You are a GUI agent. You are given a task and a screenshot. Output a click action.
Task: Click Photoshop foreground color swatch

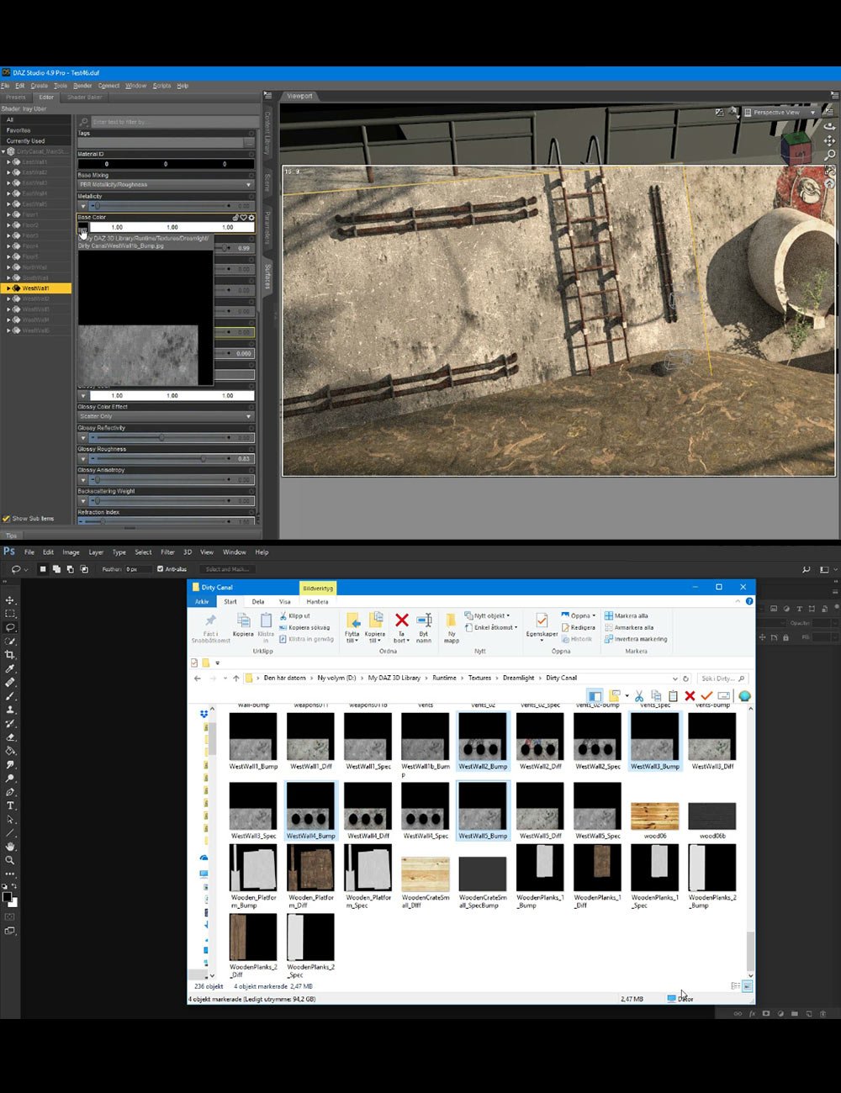[7, 898]
